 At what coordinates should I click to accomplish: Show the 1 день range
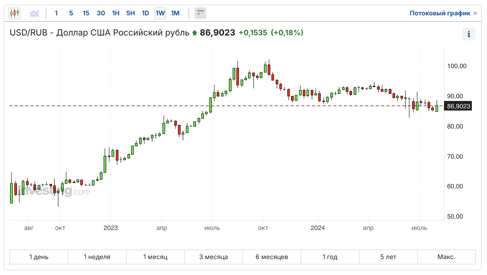pyautogui.click(x=39, y=257)
